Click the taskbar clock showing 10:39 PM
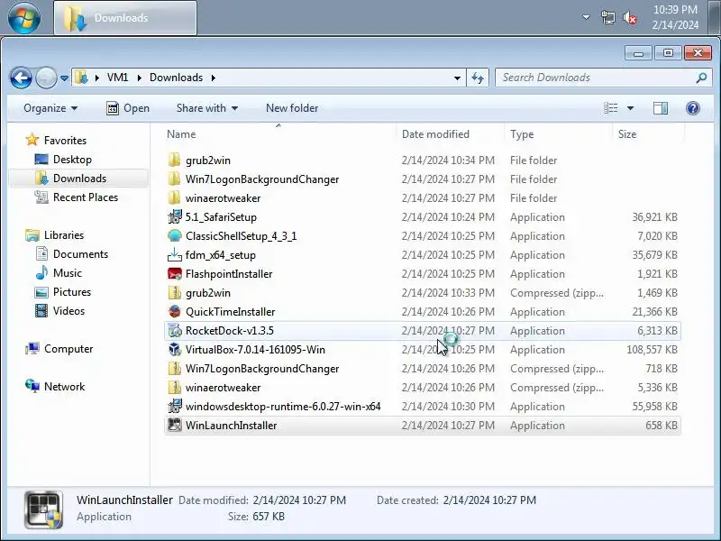 pos(675,17)
